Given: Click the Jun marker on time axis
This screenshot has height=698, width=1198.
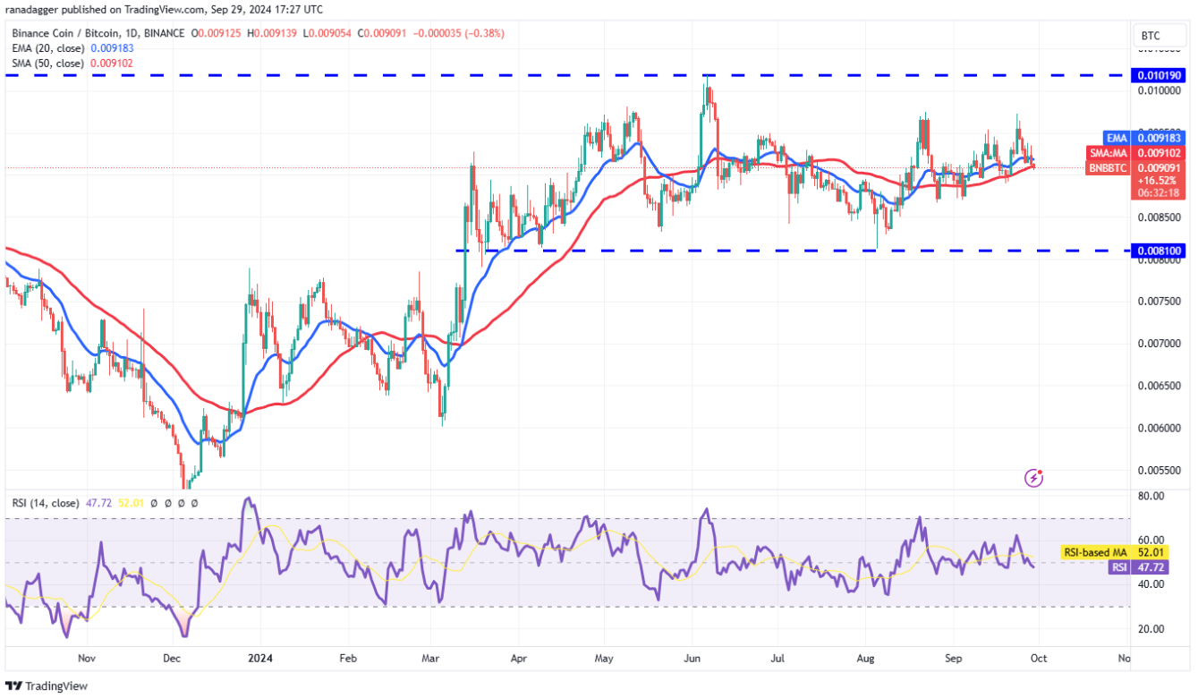Looking at the screenshot, I should point(692,658).
